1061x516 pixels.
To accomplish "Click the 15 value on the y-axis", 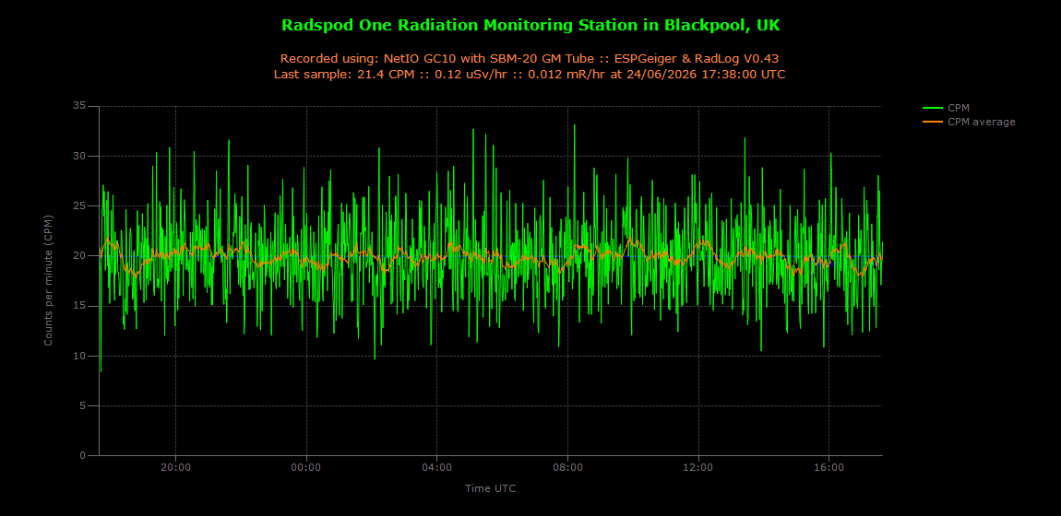I will pos(80,306).
